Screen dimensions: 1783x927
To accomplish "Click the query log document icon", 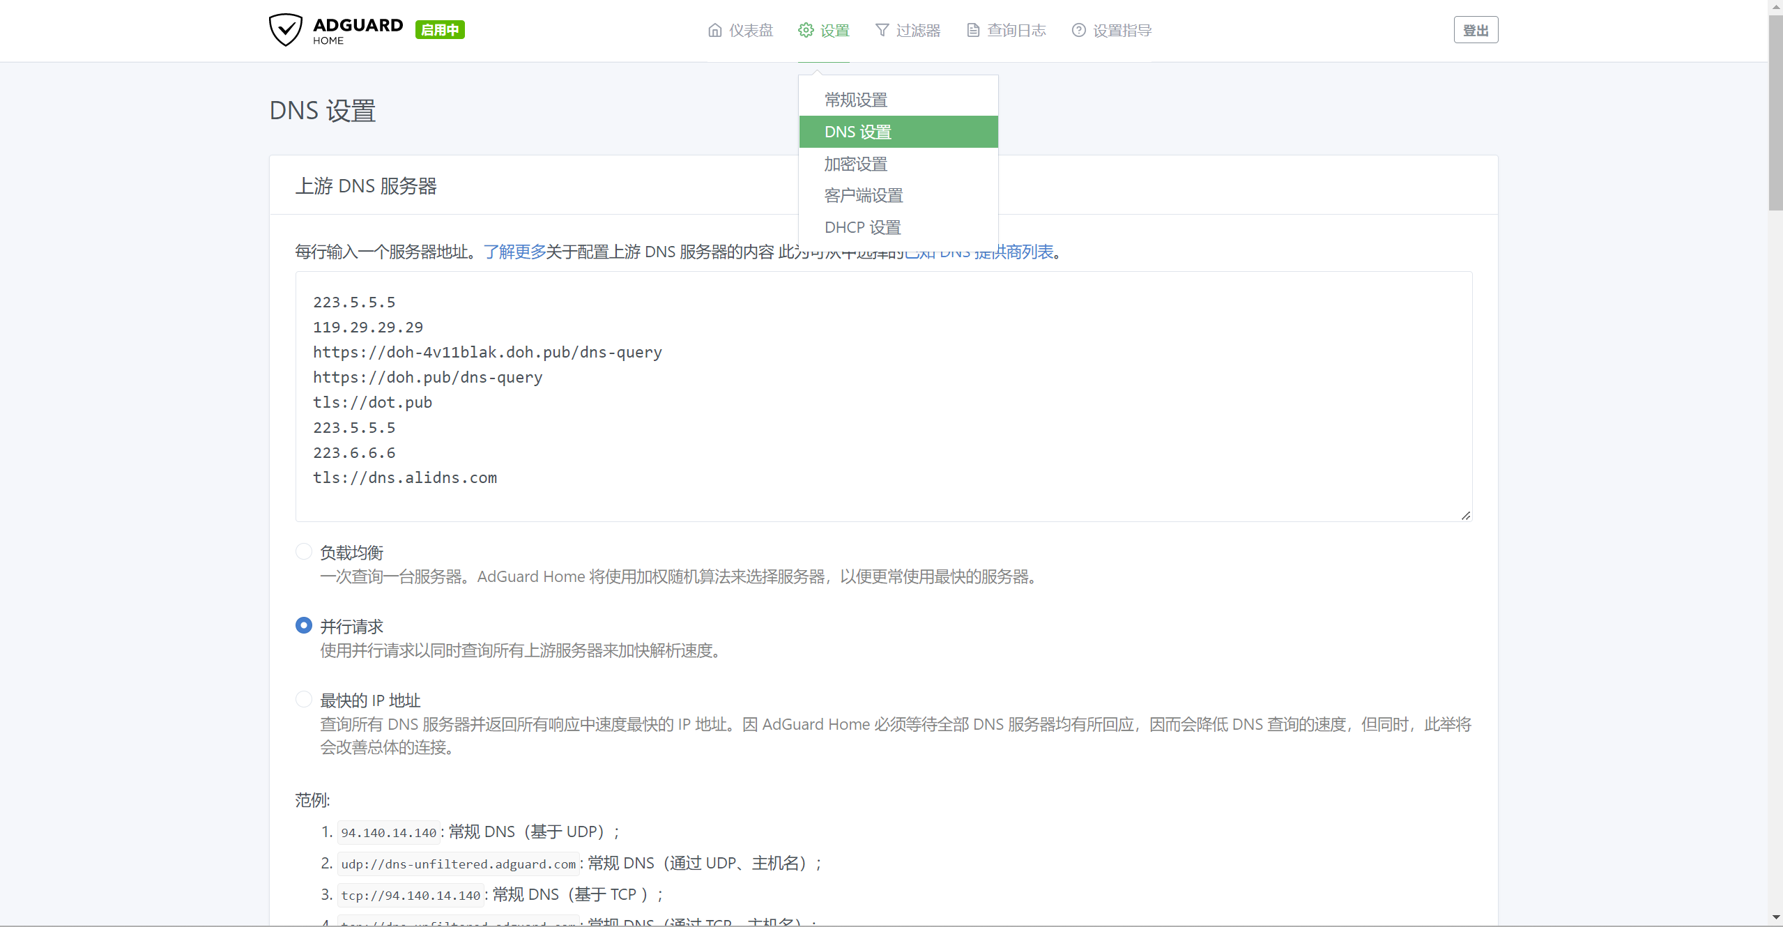I will pos(973,30).
